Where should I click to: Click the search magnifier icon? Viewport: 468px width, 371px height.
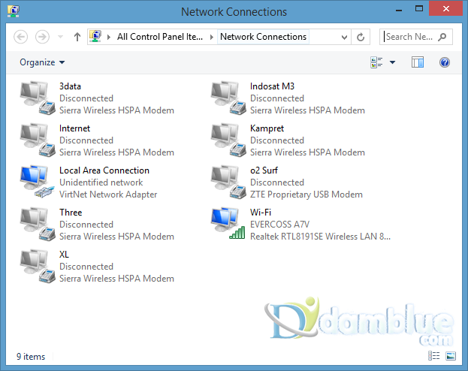pyautogui.click(x=442, y=37)
